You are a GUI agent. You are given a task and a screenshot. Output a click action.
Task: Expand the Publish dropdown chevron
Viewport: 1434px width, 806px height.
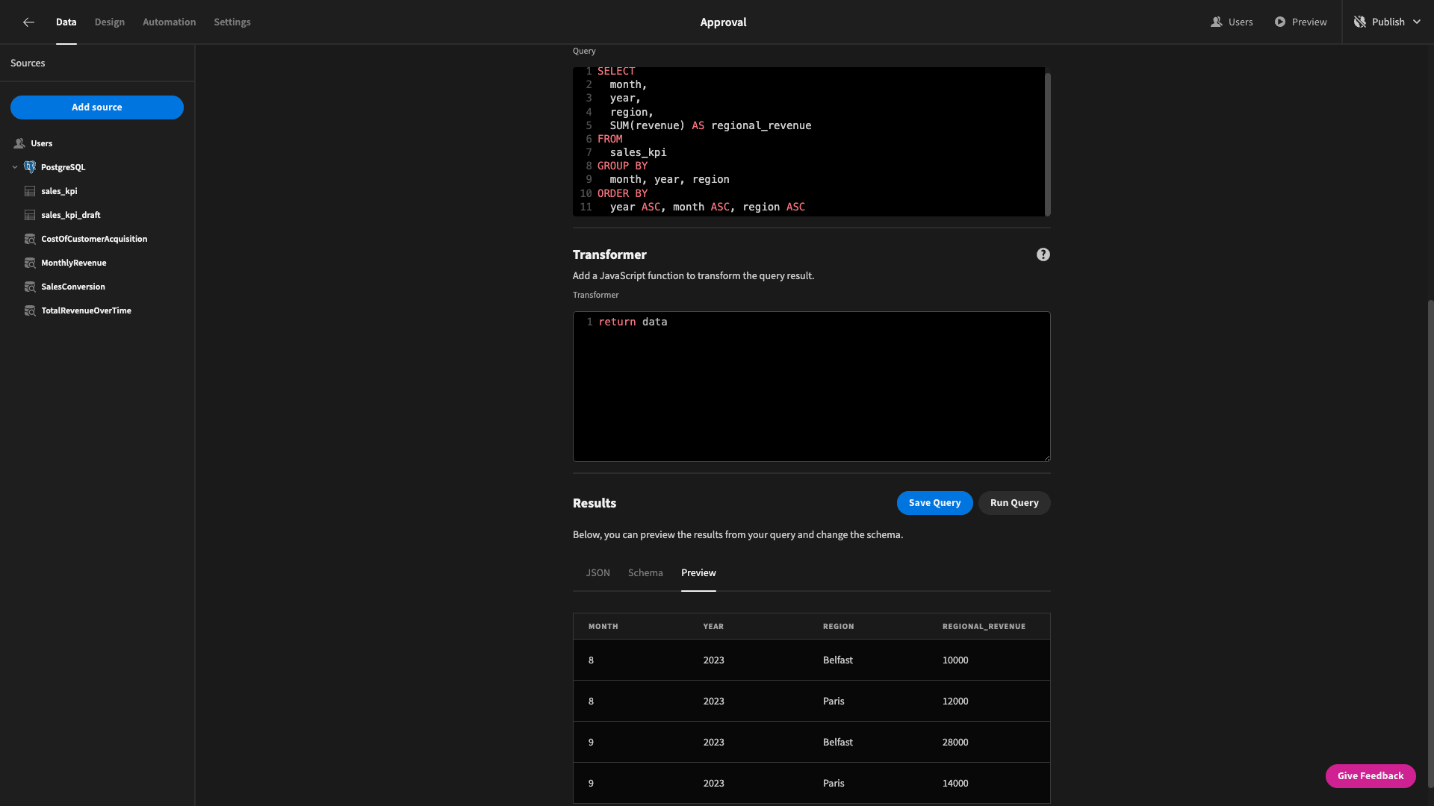click(1417, 22)
